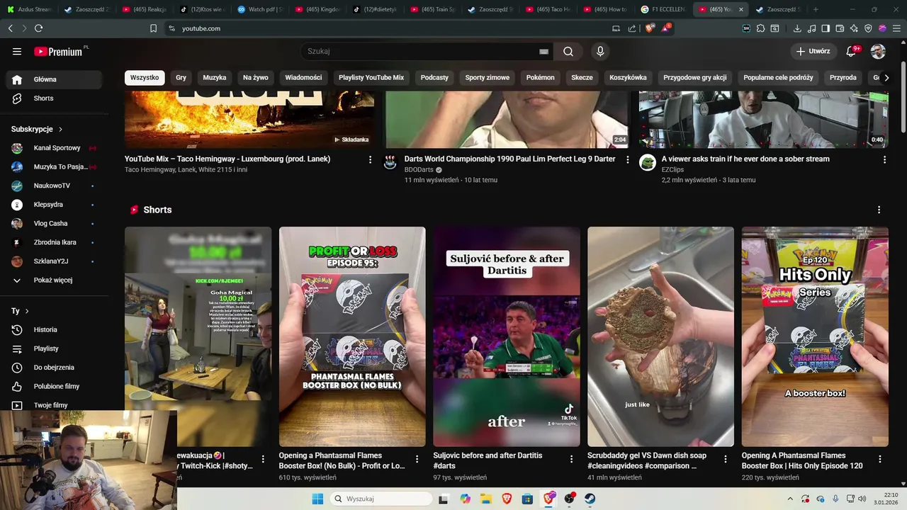Click the share page icon in address bar
The height and width of the screenshot is (510, 907).
tap(631, 28)
